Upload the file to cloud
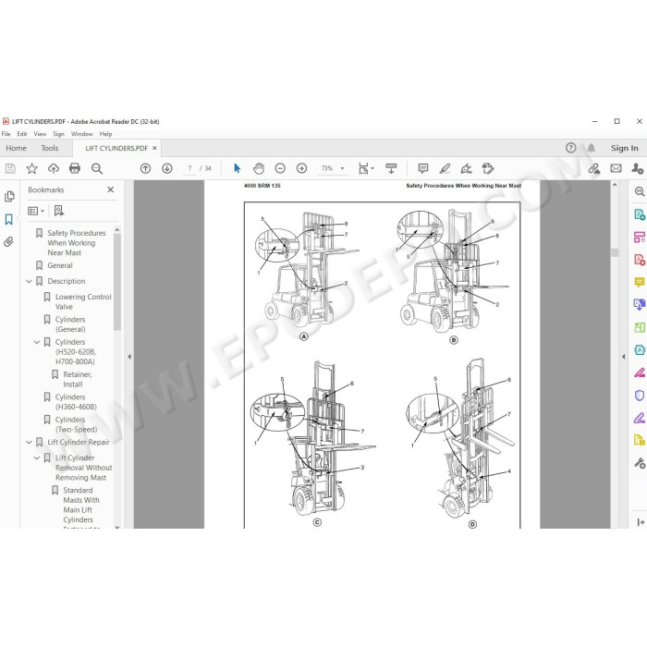 click(54, 168)
